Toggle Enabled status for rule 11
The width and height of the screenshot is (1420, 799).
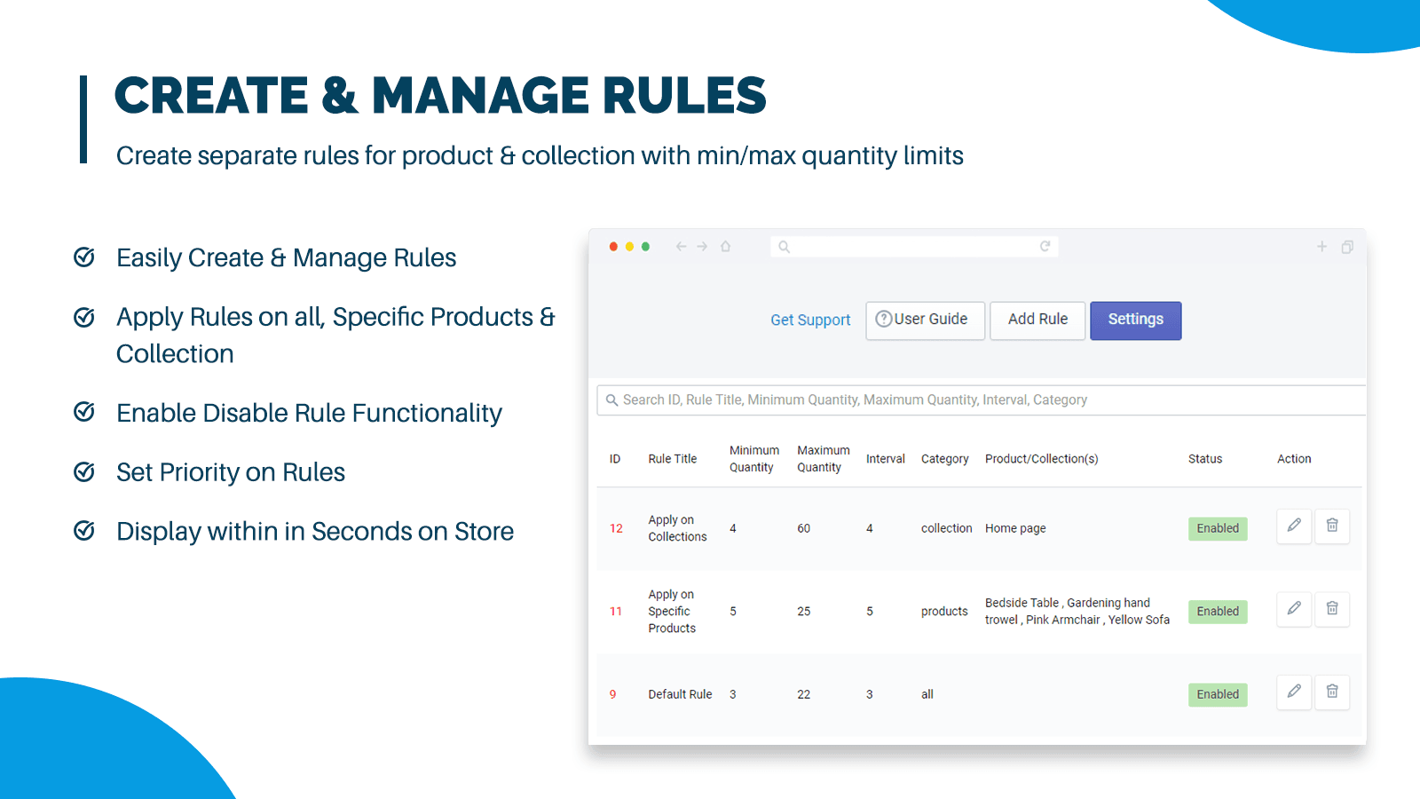click(1218, 612)
